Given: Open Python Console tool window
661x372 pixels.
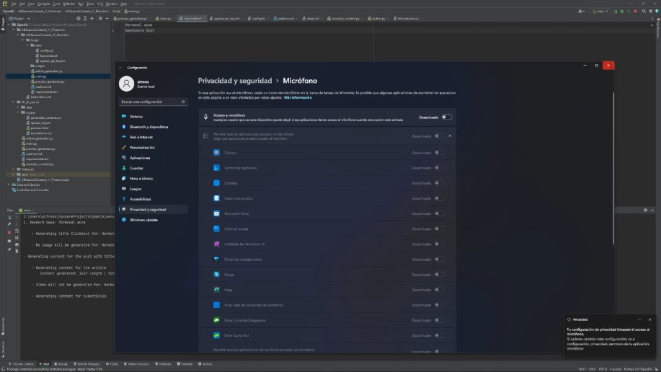Looking at the screenshot, I should point(136,364).
